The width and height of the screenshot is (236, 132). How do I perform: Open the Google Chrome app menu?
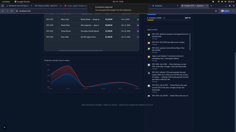point(22,2)
